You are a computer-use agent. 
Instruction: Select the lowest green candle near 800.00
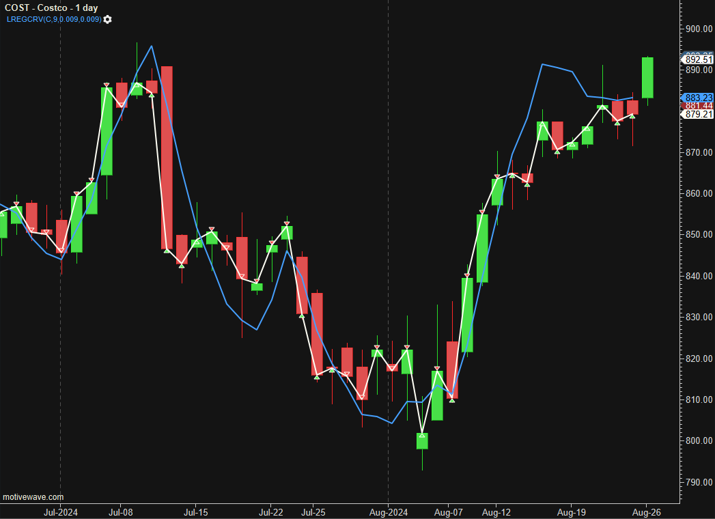pos(422,441)
